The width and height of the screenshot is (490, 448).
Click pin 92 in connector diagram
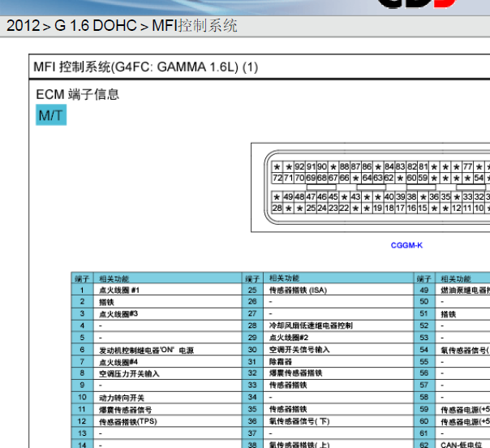[299, 166]
